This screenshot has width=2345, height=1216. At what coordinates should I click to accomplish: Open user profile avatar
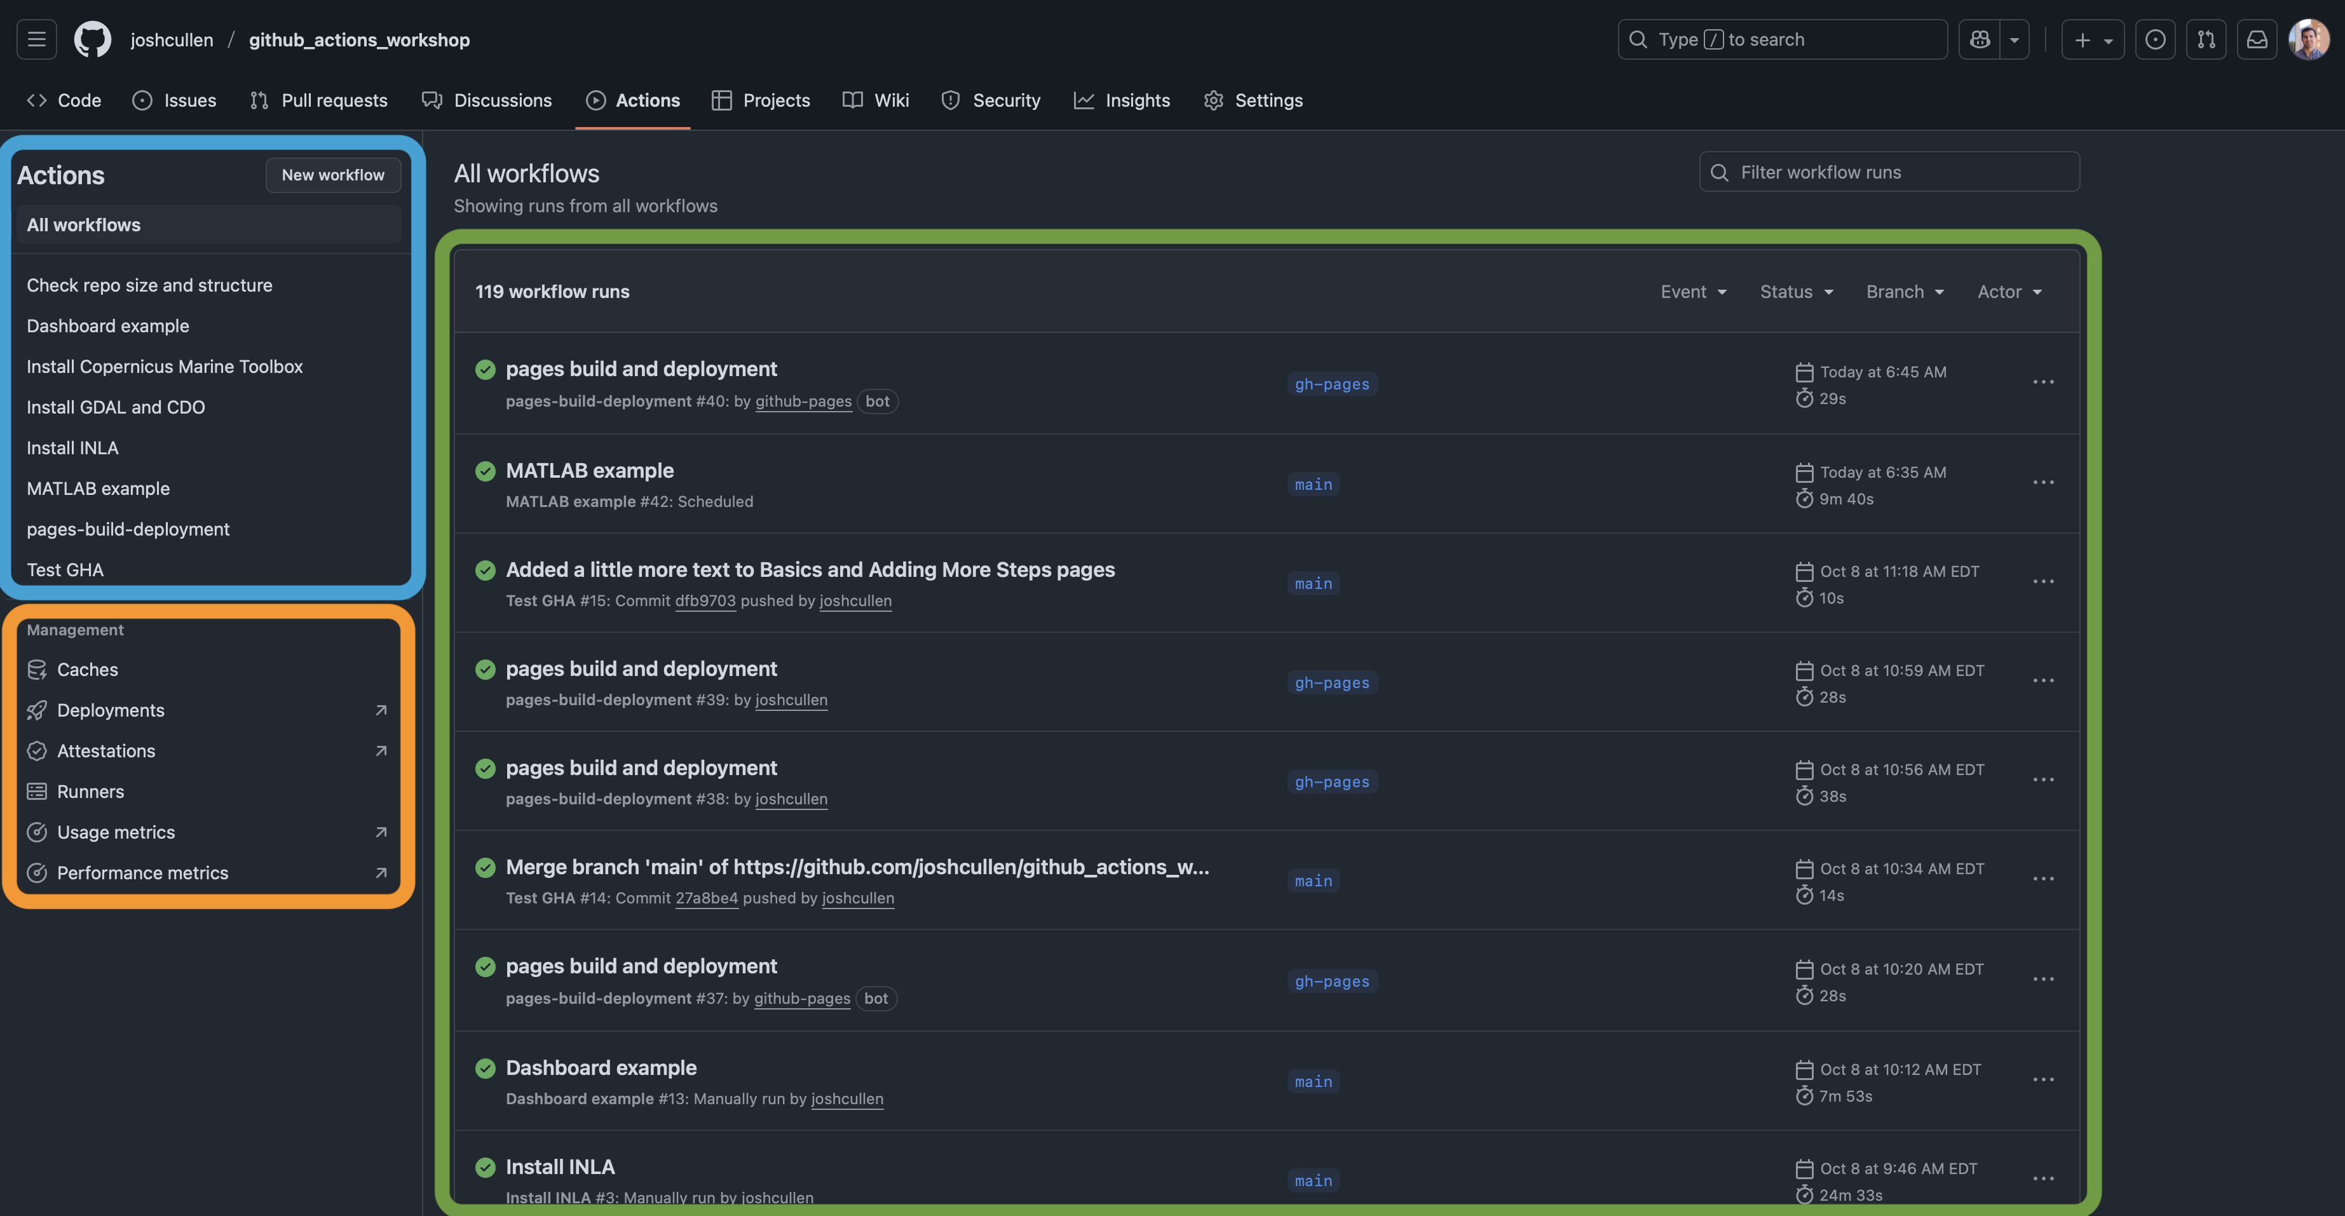tap(2309, 39)
